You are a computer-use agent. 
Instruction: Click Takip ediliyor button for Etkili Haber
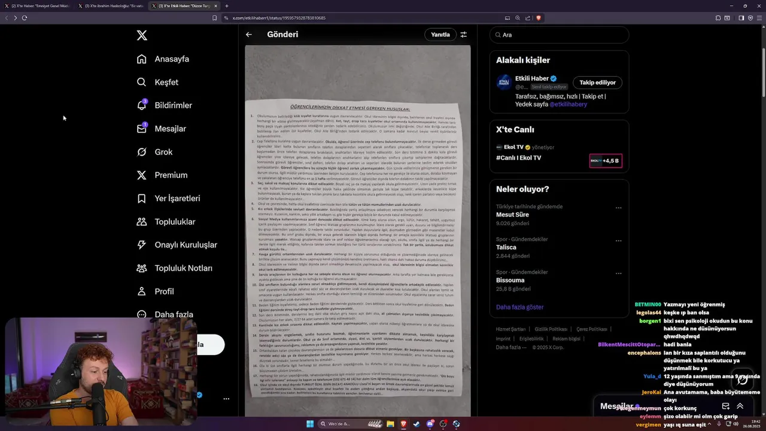pyautogui.click(x=598, y=83)
